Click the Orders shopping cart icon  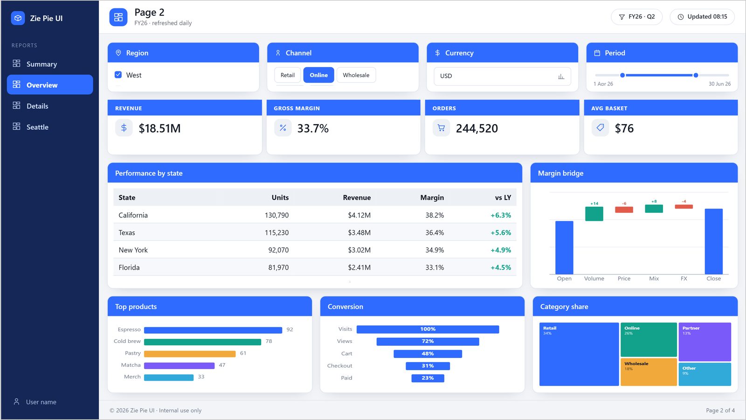pyautogui.click(x=441, y=128)
